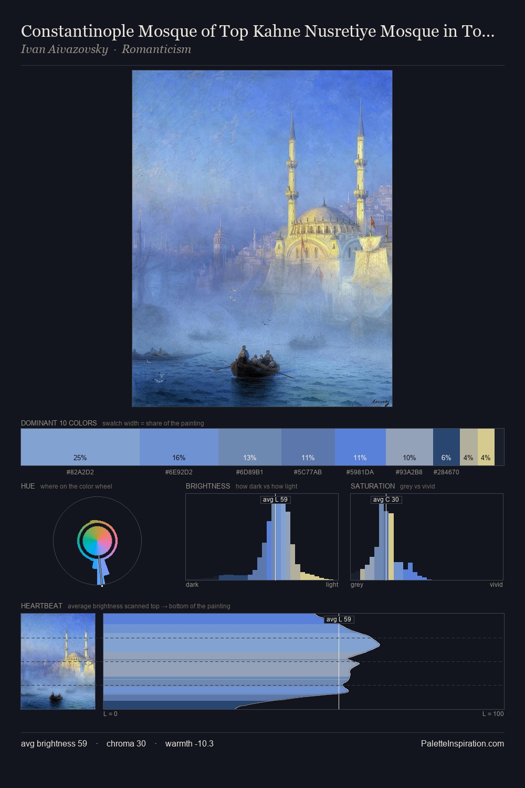This screenshot has width=525, height=788.
Task: Click the main painting image
Action: pyautogui.click(x=262, y=239)
